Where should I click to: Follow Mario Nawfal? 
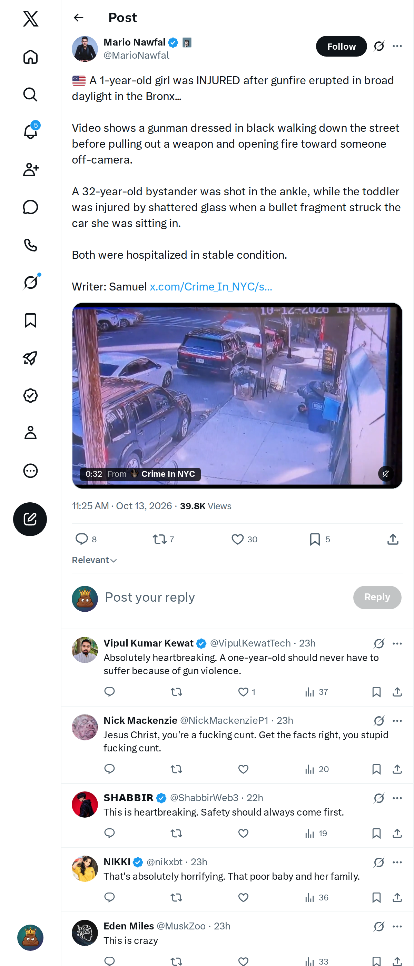pos(341,46)
